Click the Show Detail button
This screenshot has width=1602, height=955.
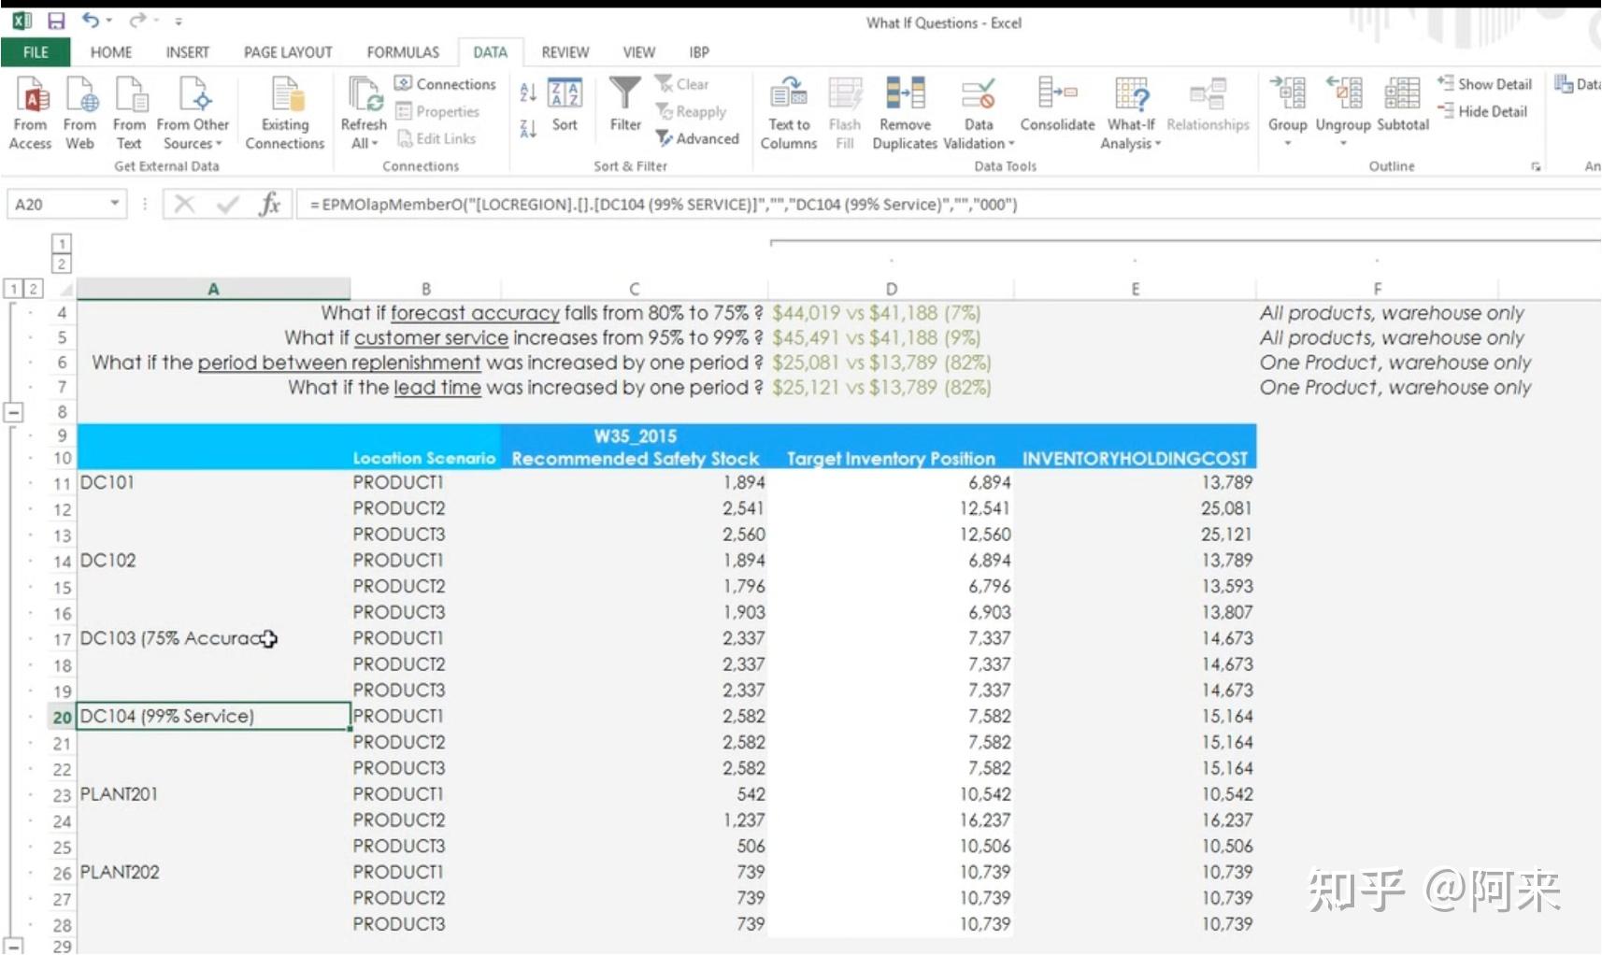click(x=1484, y=83)
